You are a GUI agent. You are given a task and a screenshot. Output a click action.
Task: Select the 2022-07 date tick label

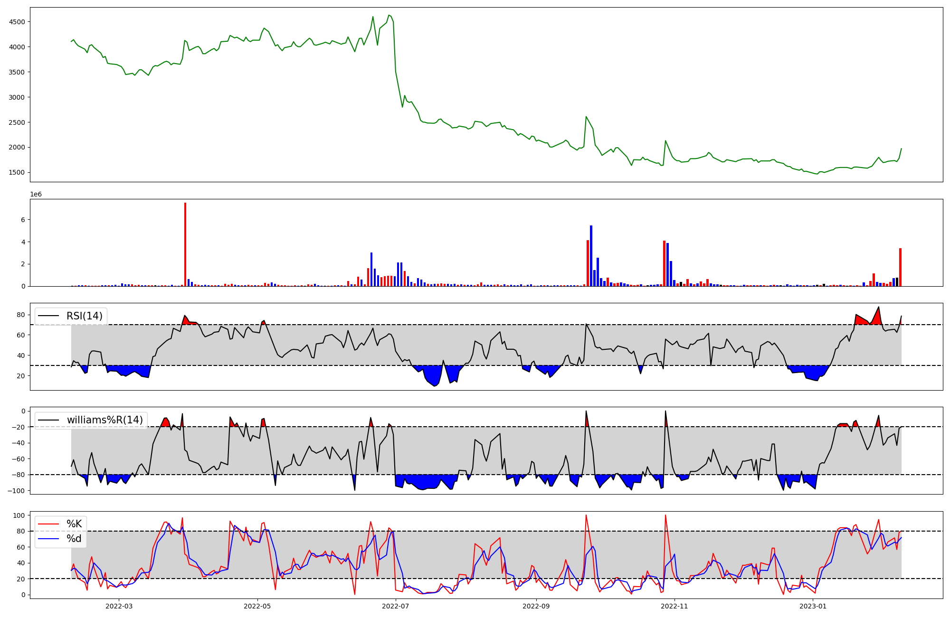(x=395, y=606)
